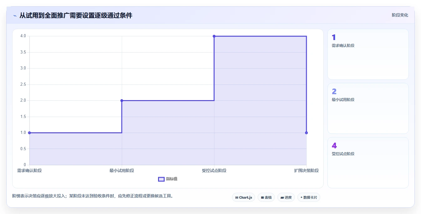Click the large number 4 in third card
The height and width of the screenshot is (214, 421).
334,146
